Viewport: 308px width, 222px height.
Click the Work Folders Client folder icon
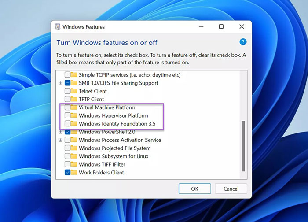pyautogui.click(x=74, y=173)
